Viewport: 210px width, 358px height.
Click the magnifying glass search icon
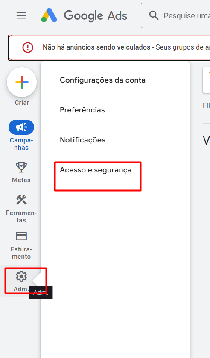click(154, 15)
